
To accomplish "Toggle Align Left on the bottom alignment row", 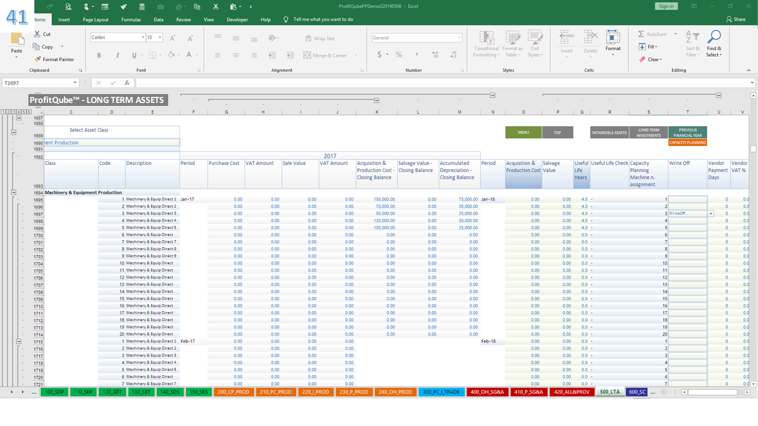I will 217,55.
